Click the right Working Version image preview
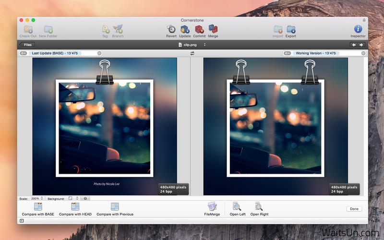Viewport: 384px width, 240px height. pyautogui.click(x=276, y=126)
